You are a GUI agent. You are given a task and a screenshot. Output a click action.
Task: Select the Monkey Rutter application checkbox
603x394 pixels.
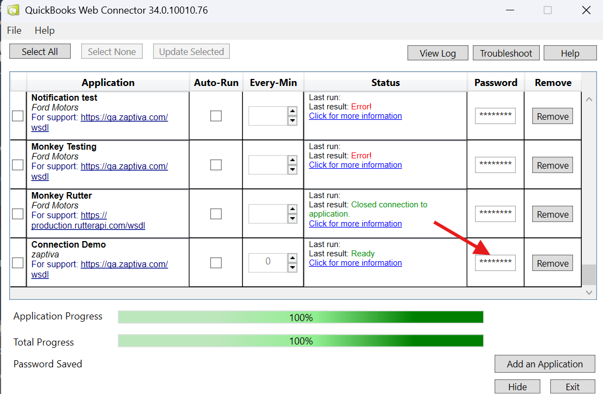(x=18, y=214)
